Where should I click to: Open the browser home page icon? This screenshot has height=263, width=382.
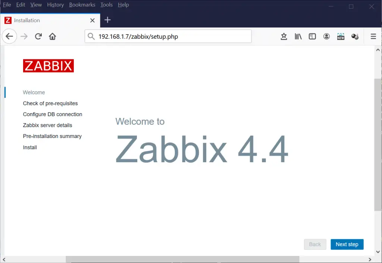[52, 36]
